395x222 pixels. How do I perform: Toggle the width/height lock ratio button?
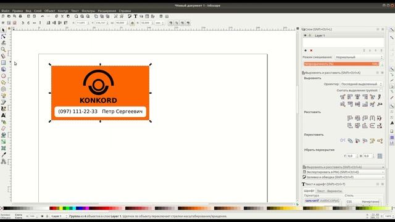coord(132,23)
